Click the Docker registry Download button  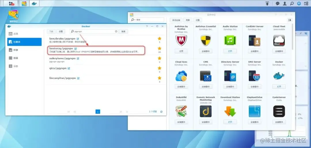click(x=51, y=31)
